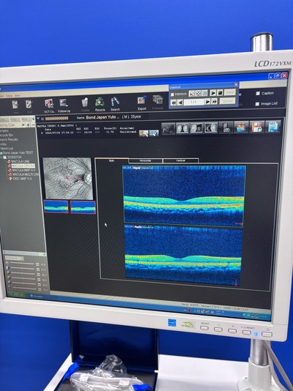293x391 pixels.
Task: Switch to the Vertical tab
Action: (x=180, y=160)
